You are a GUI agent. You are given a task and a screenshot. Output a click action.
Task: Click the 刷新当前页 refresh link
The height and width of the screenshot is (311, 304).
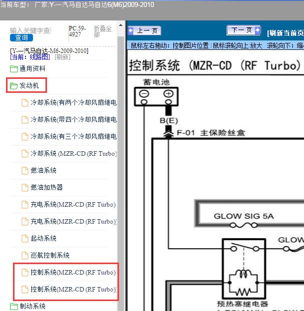tap(285, 33)
